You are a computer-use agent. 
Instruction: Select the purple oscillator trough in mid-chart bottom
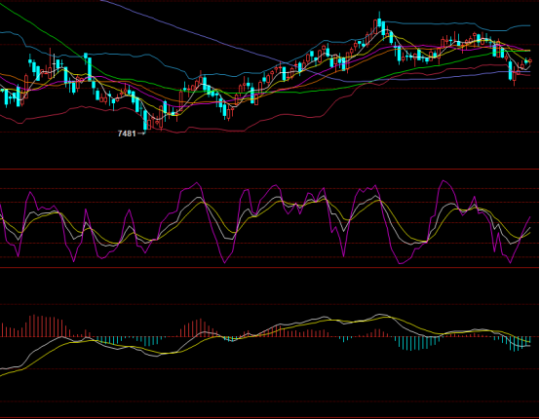225,263
